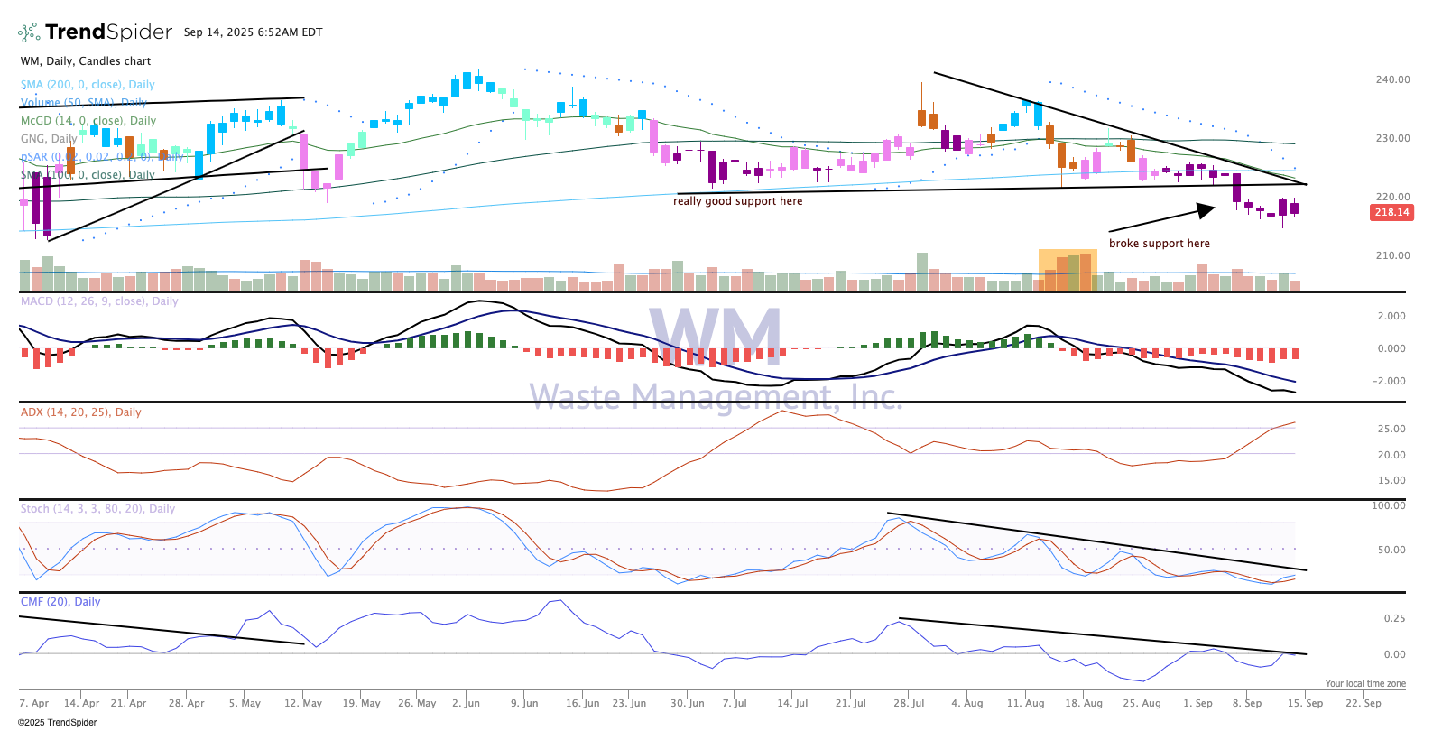Open the MACD (12, 26, 9) indicator settings label
1433x731 pixels.
tap(99, 301)
